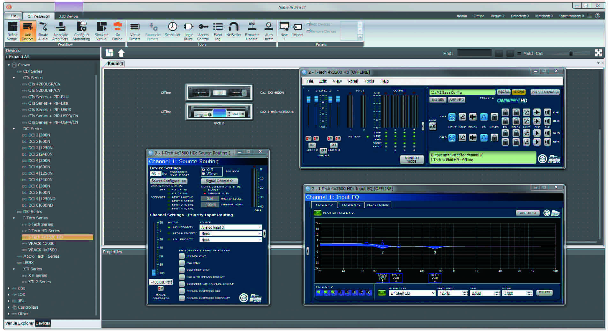The width and height of the screenshot is (609, 331).
Task: Open Access Control settings
Action: coord(203,31)
